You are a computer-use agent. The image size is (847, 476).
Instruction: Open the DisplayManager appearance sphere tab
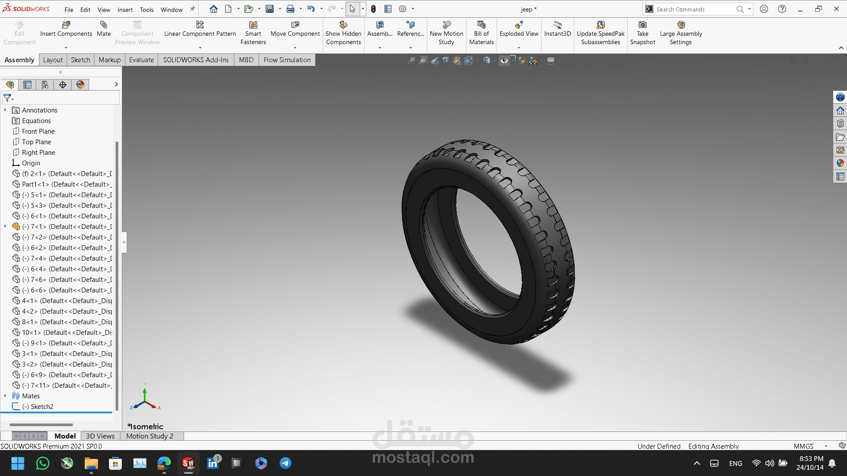pos(80,85)
